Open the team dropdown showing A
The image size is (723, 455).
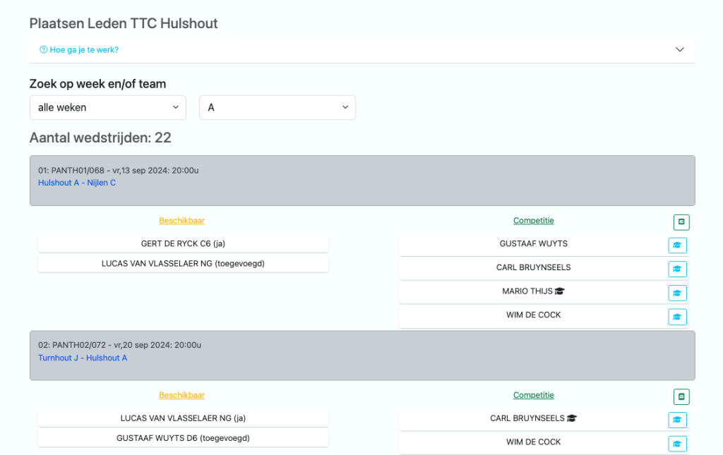click(x=277, y=107)
